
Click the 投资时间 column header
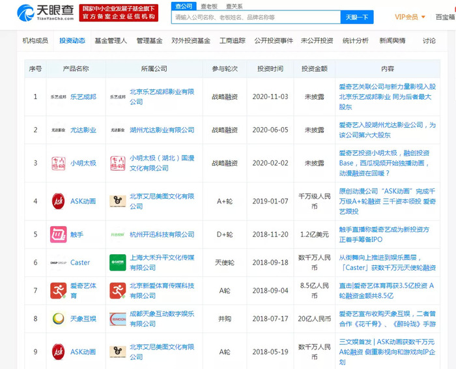[x=270, y=68]
